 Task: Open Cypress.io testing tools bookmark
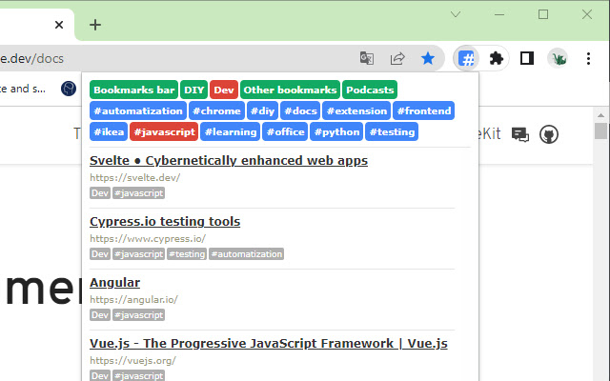[165, 222]
